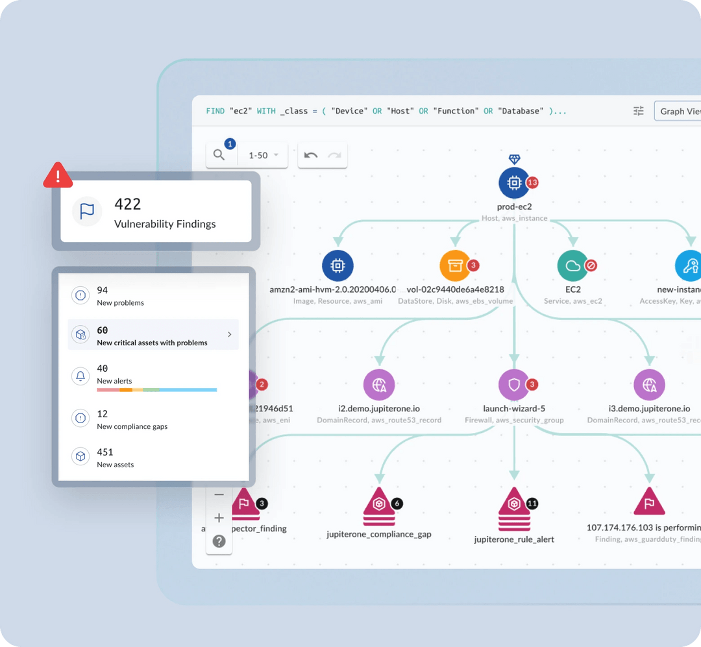Click the flag icon beside 422 Vulnerability Findings
This screenshot has height=647, width=701.
point(87,211)
